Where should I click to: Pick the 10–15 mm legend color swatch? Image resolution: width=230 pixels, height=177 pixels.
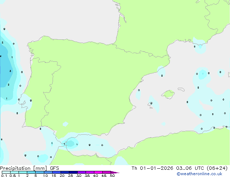(x=48, y=172)
